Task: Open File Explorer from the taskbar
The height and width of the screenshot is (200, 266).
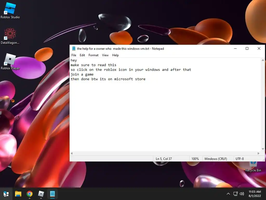Action: tap(18, 194)
